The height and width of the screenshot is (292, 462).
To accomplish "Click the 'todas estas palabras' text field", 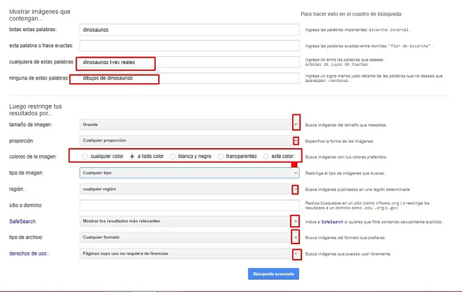I will click(x=189, y=29).
